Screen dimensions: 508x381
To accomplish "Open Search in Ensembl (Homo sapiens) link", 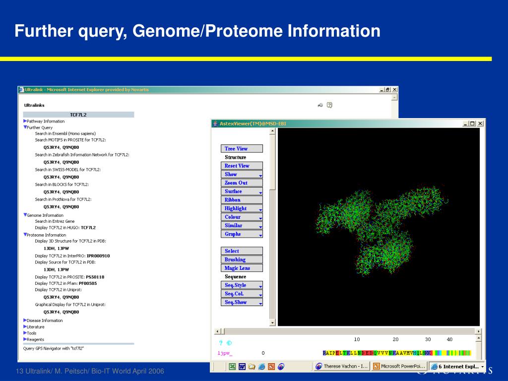I will (65, 133).
